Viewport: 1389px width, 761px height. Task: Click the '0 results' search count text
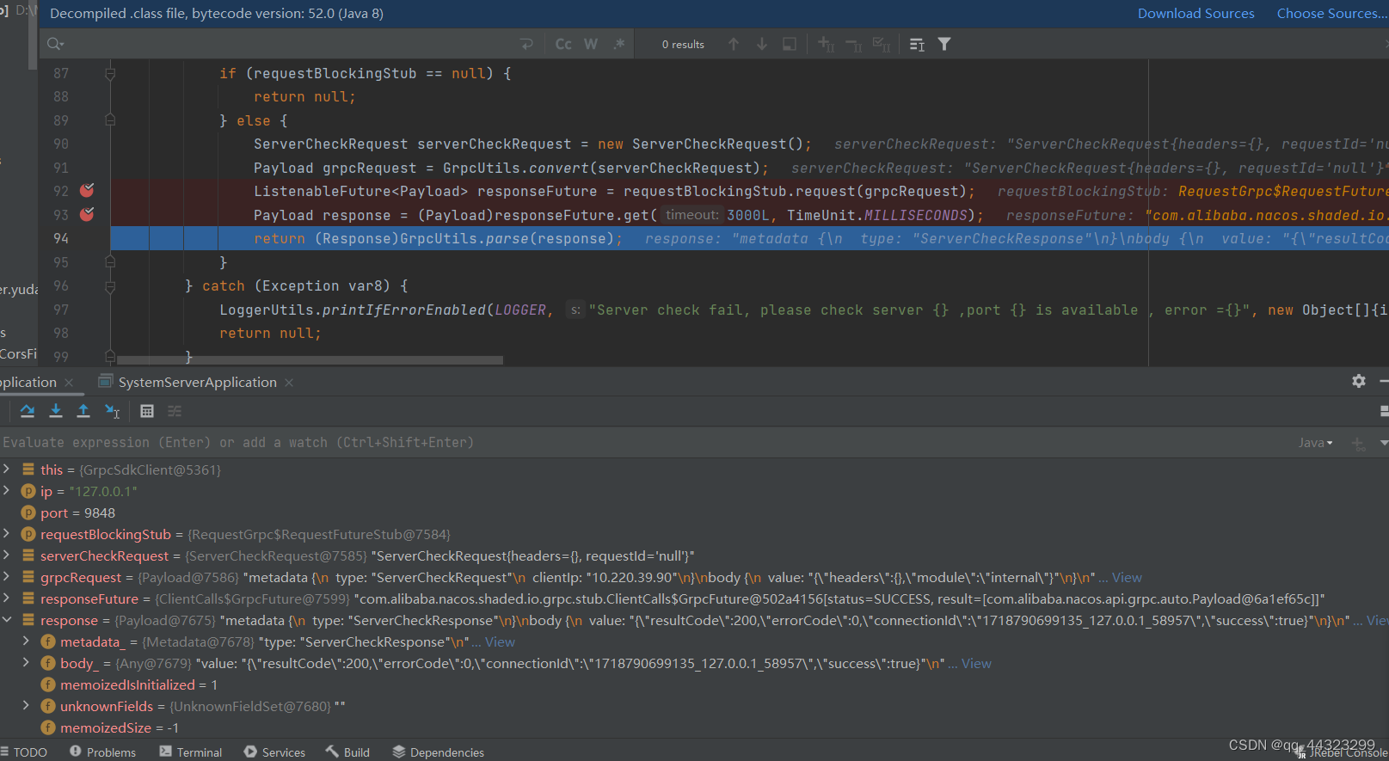pos(683,44)
